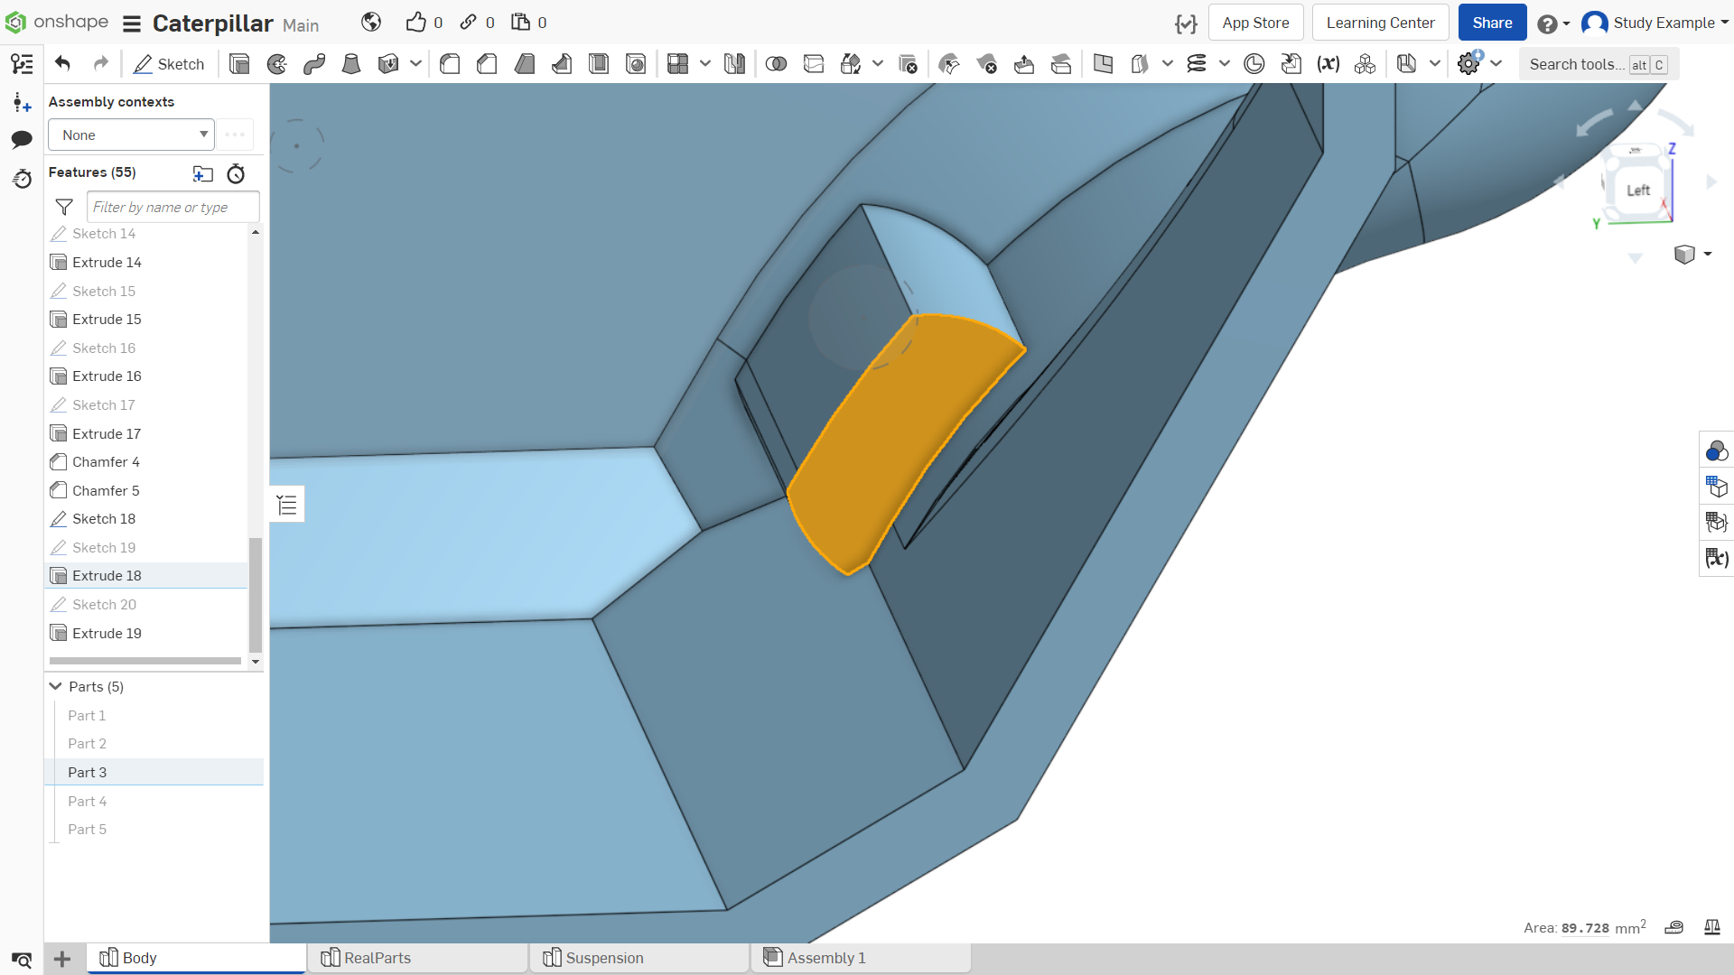
Task: Collapse the Parts (5) list
Action: (56, 686)
